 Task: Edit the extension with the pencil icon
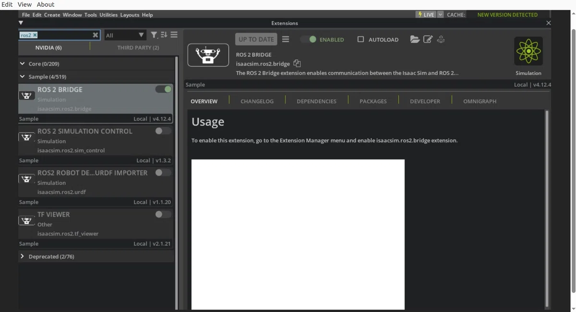428,39
